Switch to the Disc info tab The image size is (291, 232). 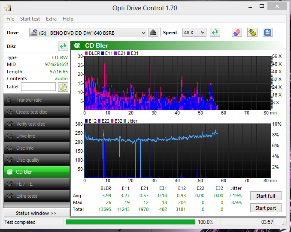pos(37,148)
